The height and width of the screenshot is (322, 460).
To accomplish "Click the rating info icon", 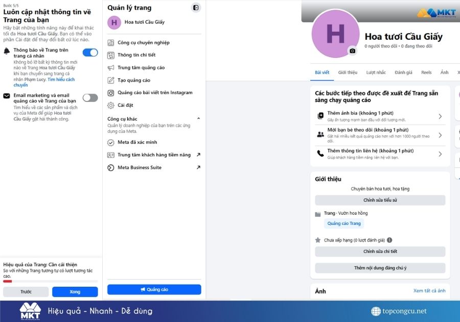I will click(x=389, y=240).
